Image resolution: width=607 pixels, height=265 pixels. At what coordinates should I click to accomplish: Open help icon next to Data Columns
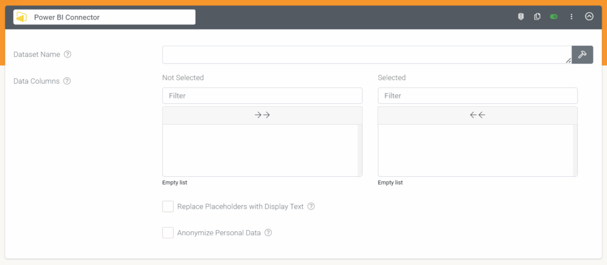coord(67,81)
